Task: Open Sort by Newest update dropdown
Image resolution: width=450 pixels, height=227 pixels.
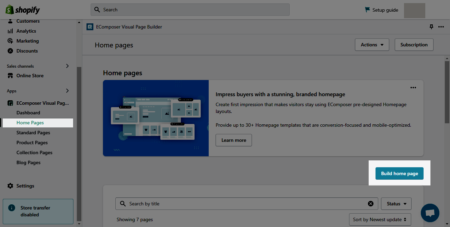Action: pyautogui.click(x=380, y=219)
